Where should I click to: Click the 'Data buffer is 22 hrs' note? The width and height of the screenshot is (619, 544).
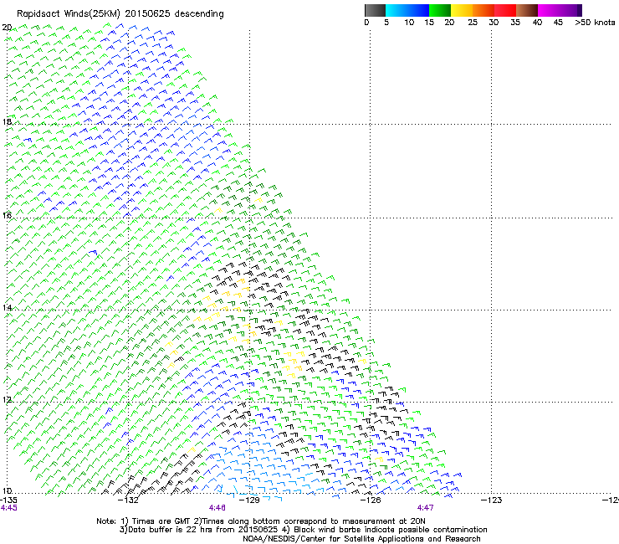303,530
